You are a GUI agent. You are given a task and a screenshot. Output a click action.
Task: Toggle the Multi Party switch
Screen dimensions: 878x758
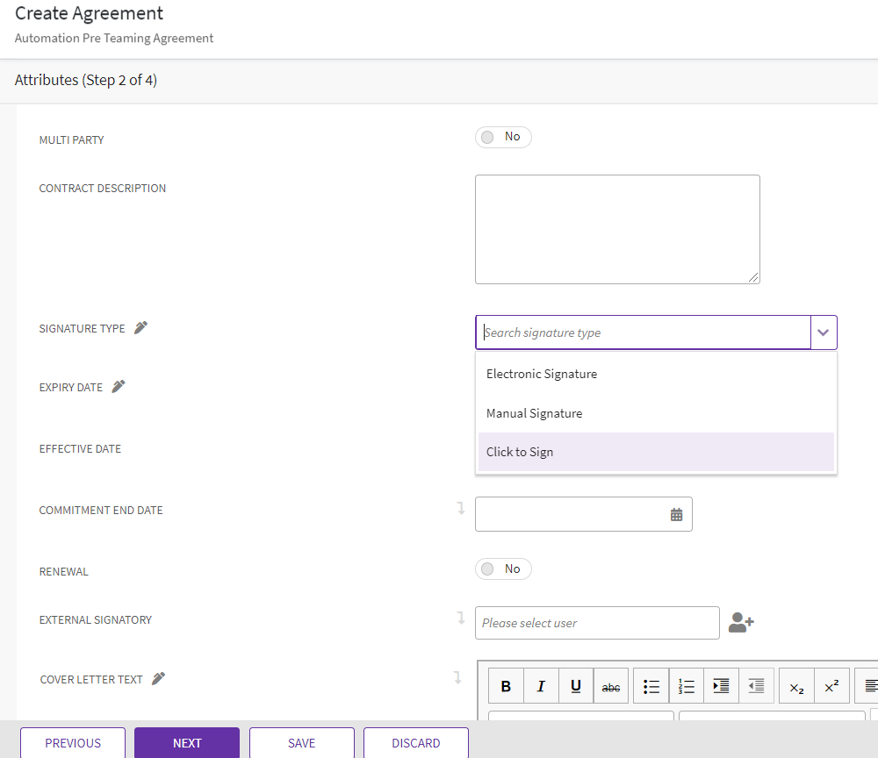point(503,137)
